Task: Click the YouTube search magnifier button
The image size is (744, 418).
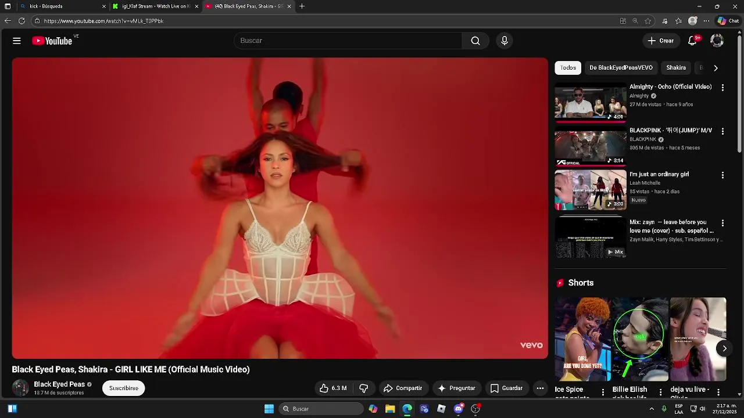Action: click(475, 41)
